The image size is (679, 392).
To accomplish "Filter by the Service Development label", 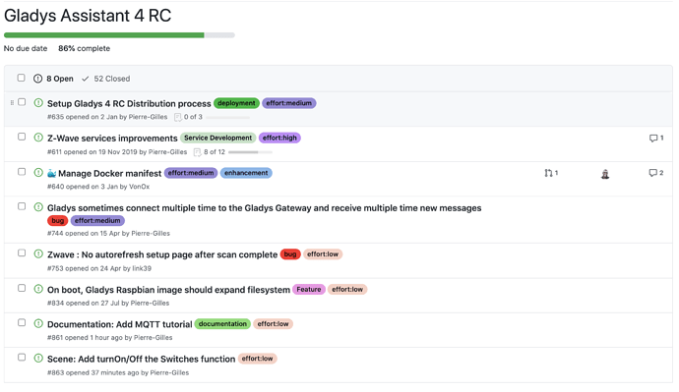I will [217, 138].
